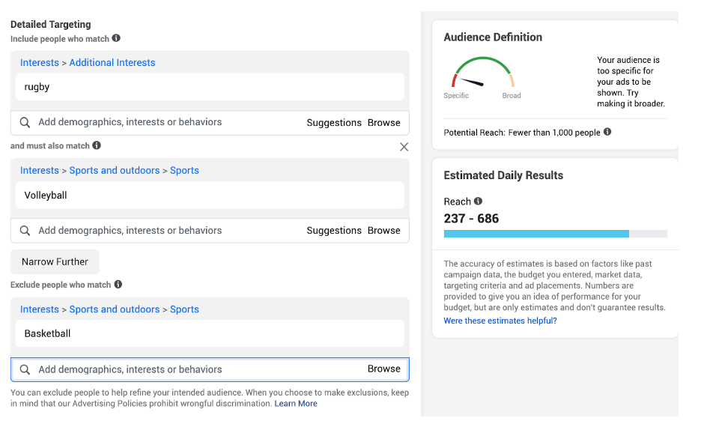Click 'Sports and outdoors' breadcrumb above Volleyball
Screen dimensions: 701x424
tap(115, 170)
